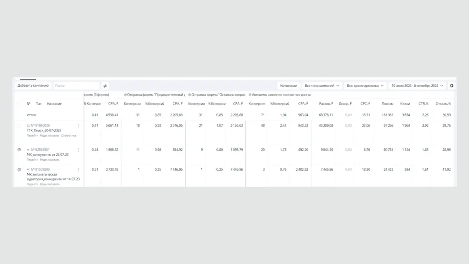
Task: Click clicks value 3 654
Action: pos(406,115)
